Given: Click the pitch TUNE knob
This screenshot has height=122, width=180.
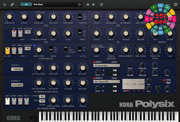Looking at the screenshot, I should pyautogui.click(x=170, y=50).
